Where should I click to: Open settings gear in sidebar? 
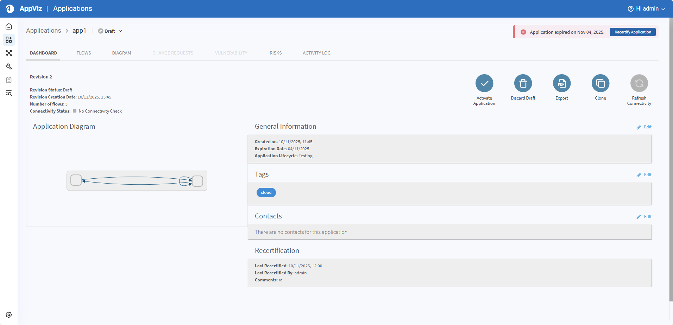coord(9,315)
